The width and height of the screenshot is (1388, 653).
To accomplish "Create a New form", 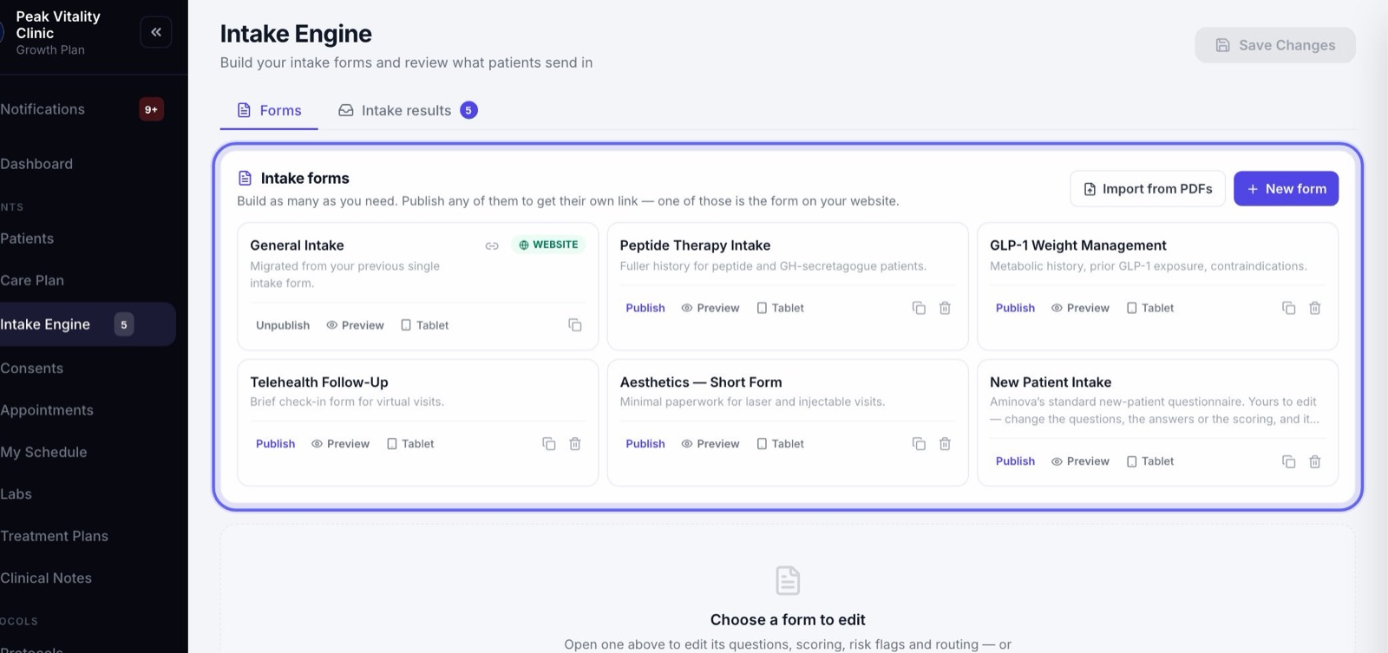I will click(1286, 188).
